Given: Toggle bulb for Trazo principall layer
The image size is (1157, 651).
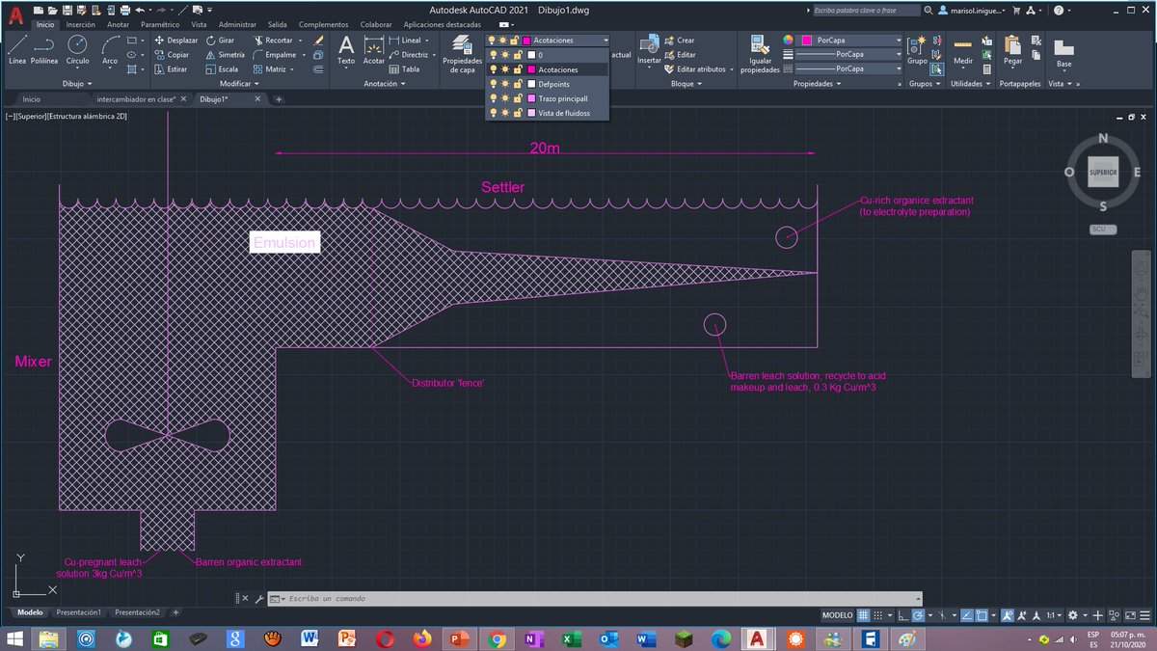Looking at the screenshot, I should (x=493, y=98).
